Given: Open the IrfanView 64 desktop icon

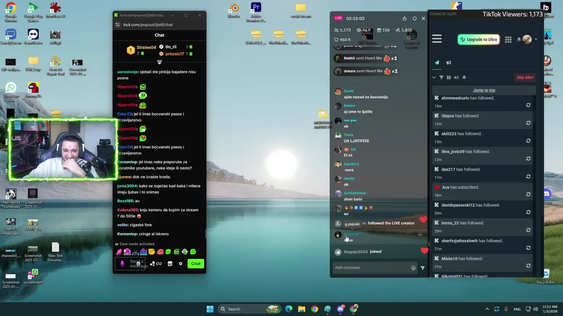Looking at the screenshot, I should [55, 11].
